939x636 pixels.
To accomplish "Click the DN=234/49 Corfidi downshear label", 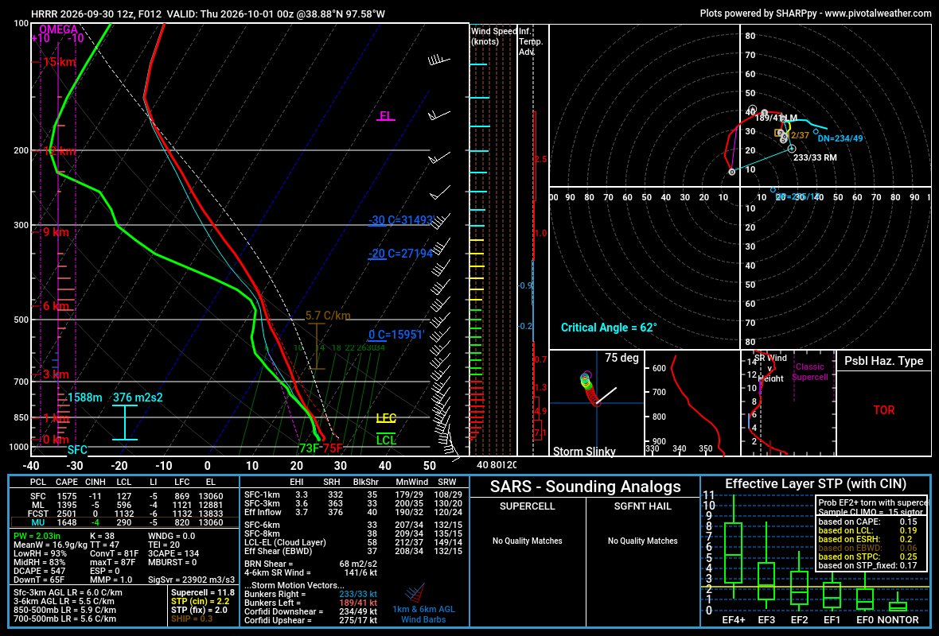I will coord(840,139).
